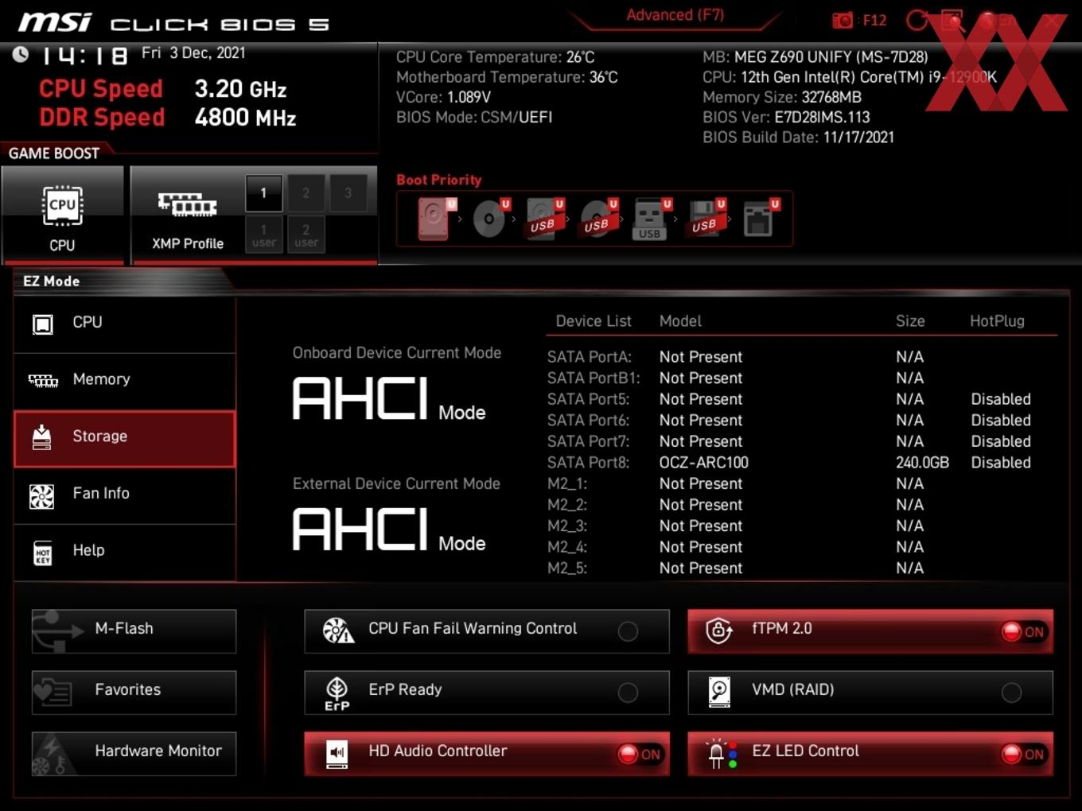The image size is (1082, 811).
Task: Click the OCZ-ARC100 model entry
Action: (703, 463)
